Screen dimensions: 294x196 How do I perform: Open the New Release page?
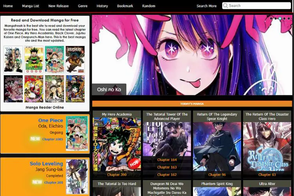click(x=58, y=6)
